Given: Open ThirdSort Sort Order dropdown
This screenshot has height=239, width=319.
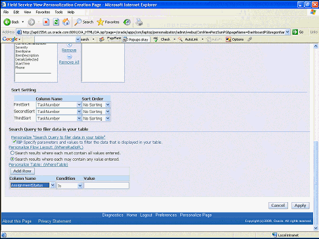Looking at the screenshot, I should click(96, 118).
